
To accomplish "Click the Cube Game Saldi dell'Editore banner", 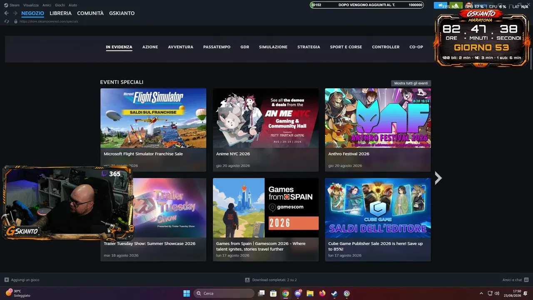I will [x=378, y=208].
